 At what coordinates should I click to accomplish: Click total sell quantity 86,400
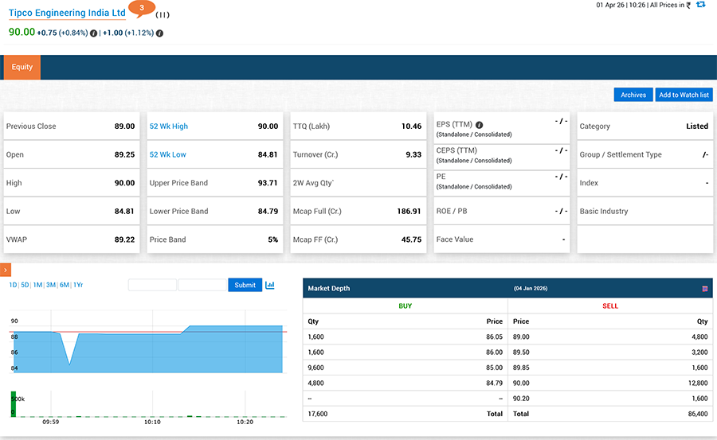[698, 414]
